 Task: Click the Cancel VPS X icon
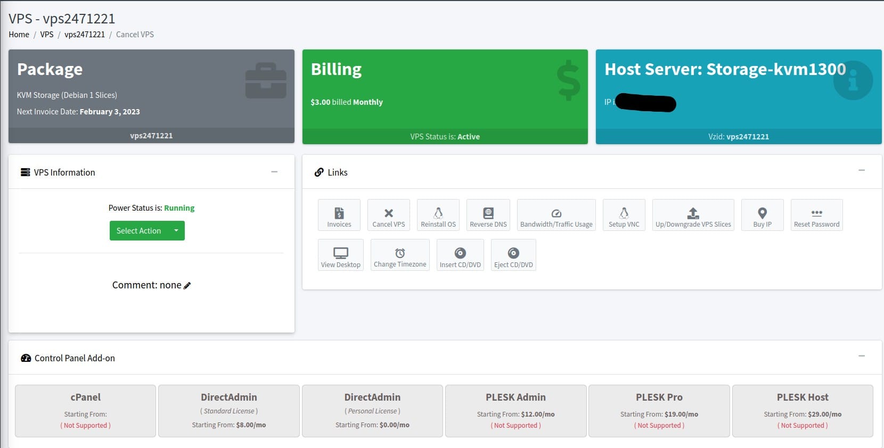click(389, 213)
